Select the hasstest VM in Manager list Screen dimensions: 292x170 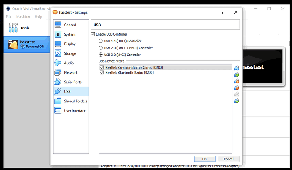(27, 44)
